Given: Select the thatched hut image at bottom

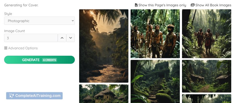Looking at the screenshot, I should pyautogui.click(x=104, y=94).
